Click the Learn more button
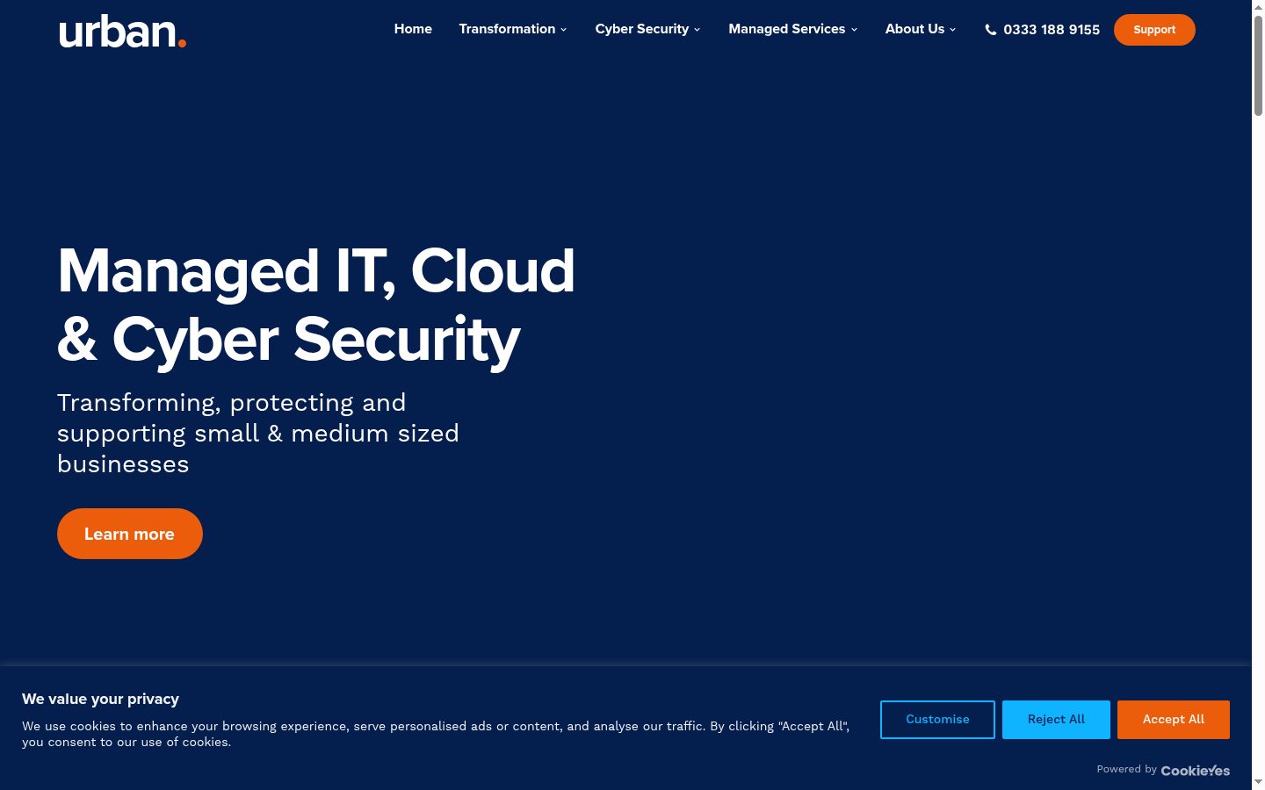This screenshot has height=790, width=1265. [x=130, y=534]
